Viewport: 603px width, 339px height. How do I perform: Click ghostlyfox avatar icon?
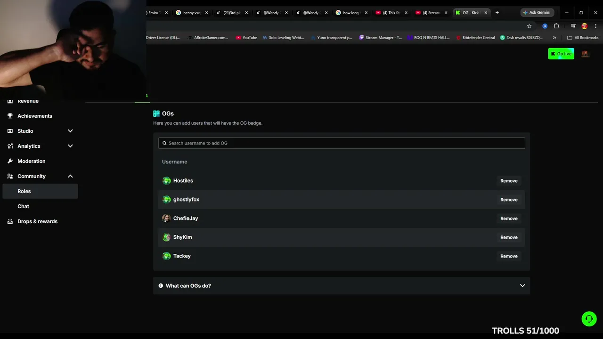click(166, 200)
